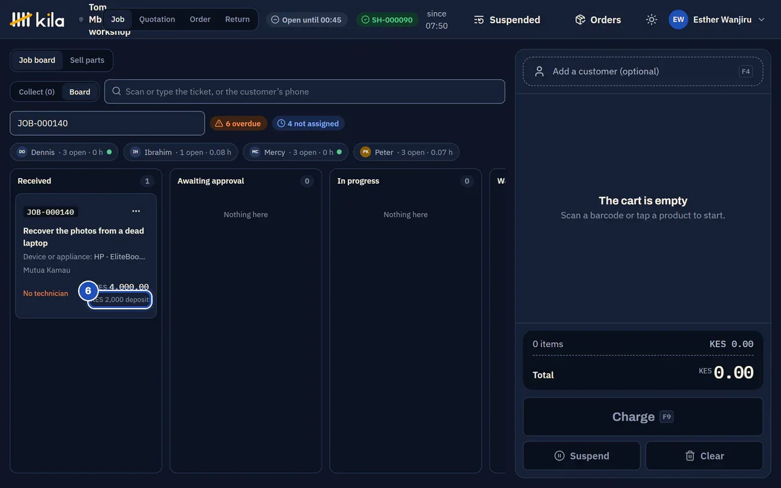
Task: Click the workshop location pin icon
Action: [81, 20]
